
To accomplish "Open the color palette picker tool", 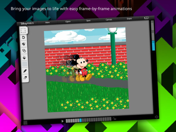I will coord(24,44).
